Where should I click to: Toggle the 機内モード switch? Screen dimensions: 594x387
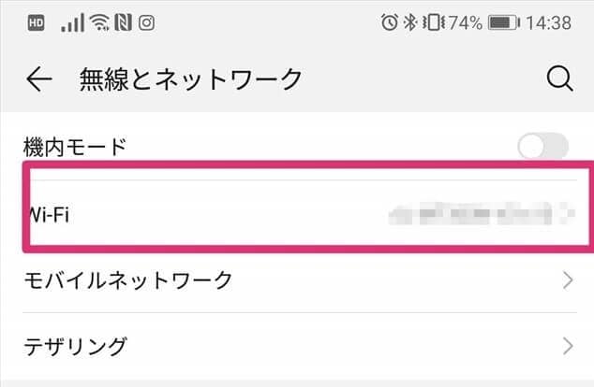pyautogui.click(x=543, y=147)
